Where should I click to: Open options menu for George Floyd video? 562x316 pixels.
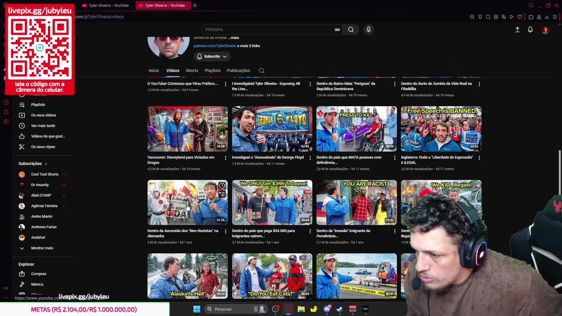(310, 158)
